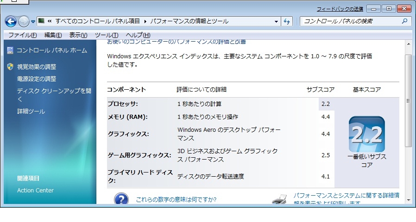
Task: Click the vertical scrollbar thumb
Action: point(408,101)
